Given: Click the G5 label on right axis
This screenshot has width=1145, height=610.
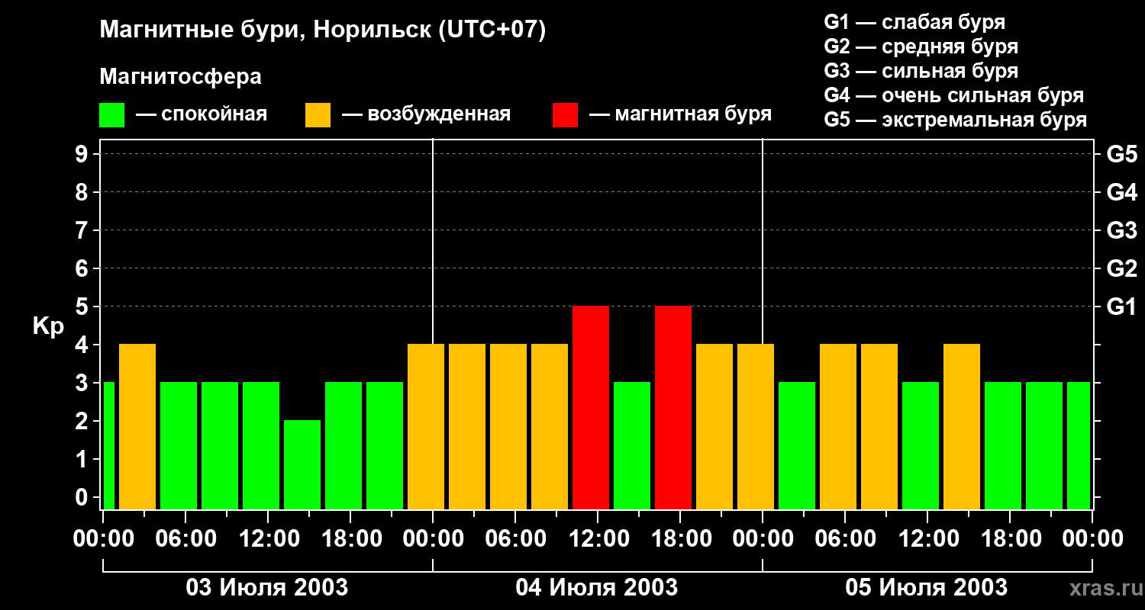Looking at the screenshot, I should [1121, 154].
